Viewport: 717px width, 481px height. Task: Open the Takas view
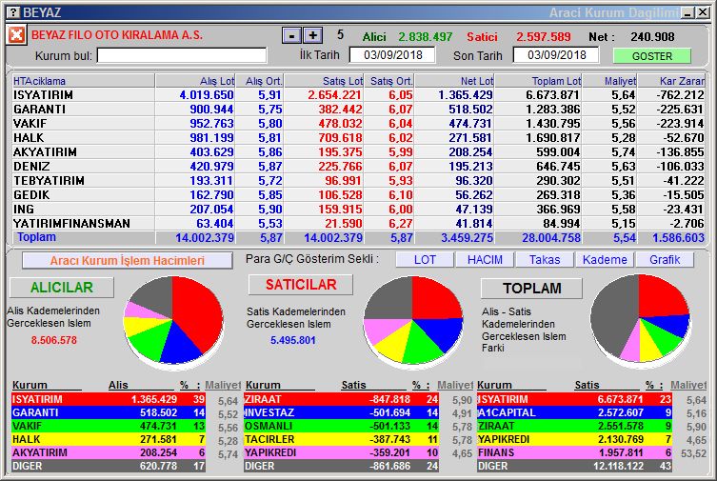[x=545, y=260]
